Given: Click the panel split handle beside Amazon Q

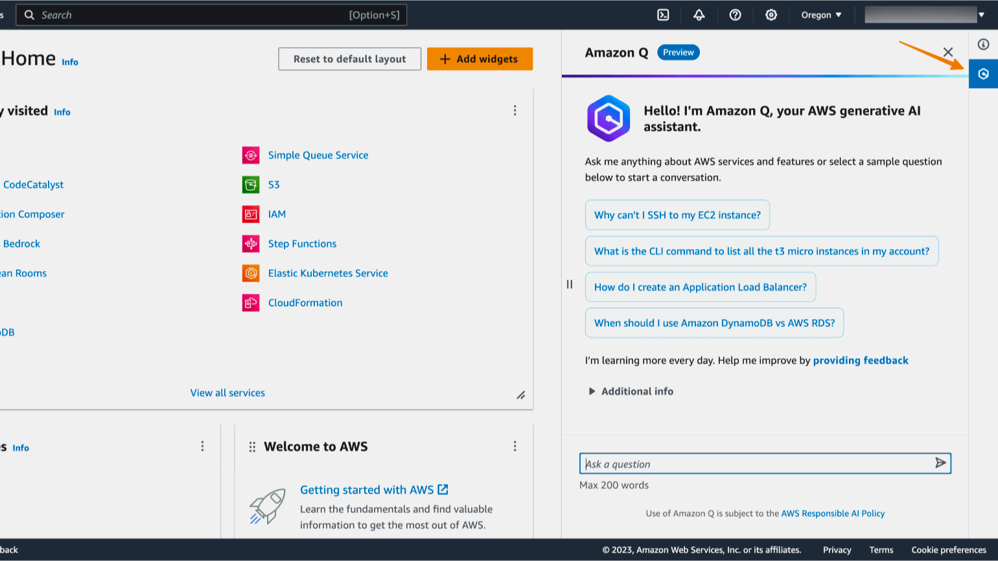Looking at the screenshot, I should tap(570, 284).
